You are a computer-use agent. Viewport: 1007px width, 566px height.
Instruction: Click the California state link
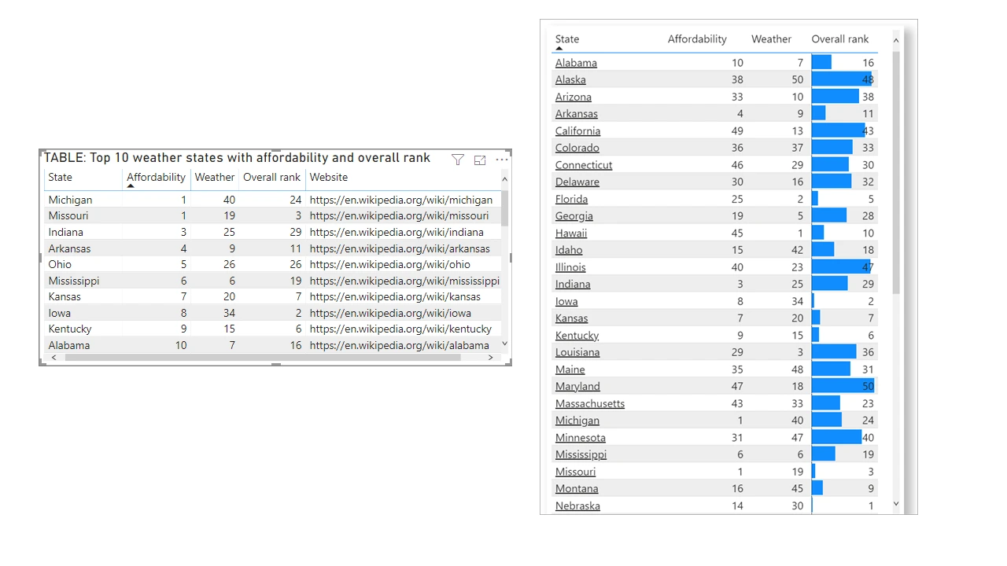[577, 131]
